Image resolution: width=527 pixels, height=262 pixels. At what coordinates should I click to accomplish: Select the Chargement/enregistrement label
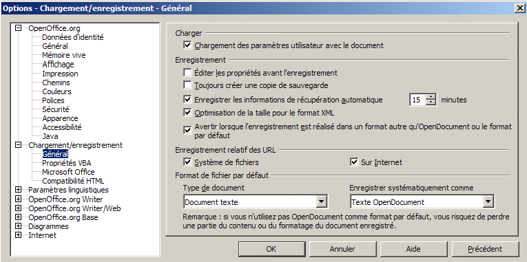click(75, 145)
